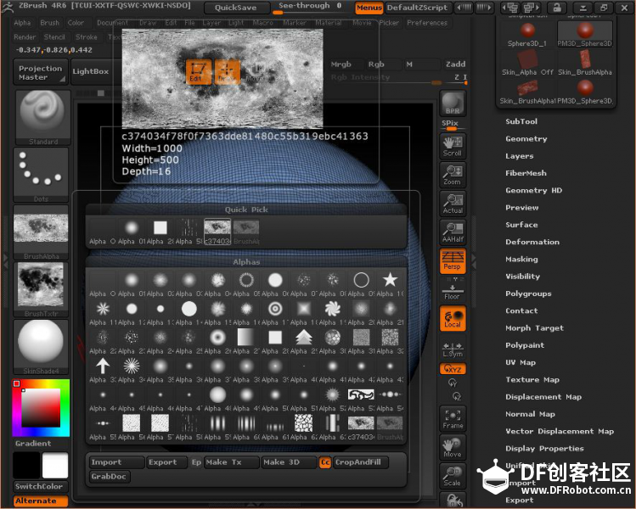Screen dimensions: 636x509
Task: Select the gradient ramp Alpha 27
Action: (245, 341)
